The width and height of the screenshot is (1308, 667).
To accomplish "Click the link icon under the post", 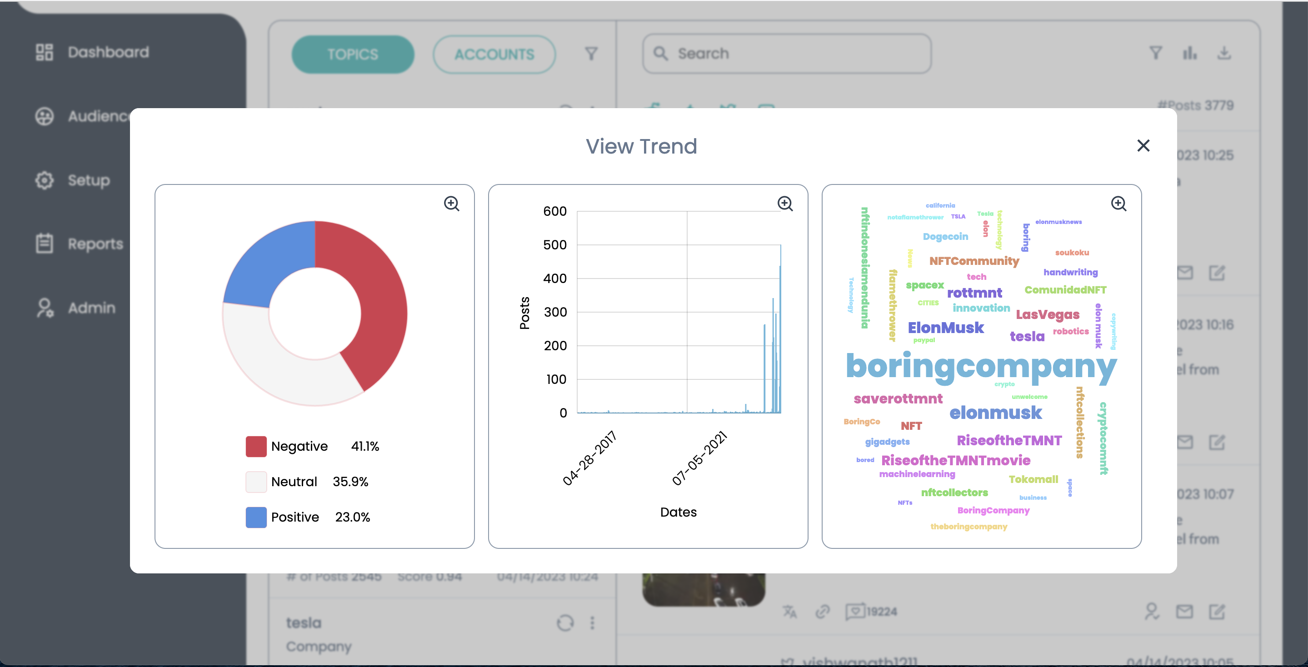I will [823, 612].
